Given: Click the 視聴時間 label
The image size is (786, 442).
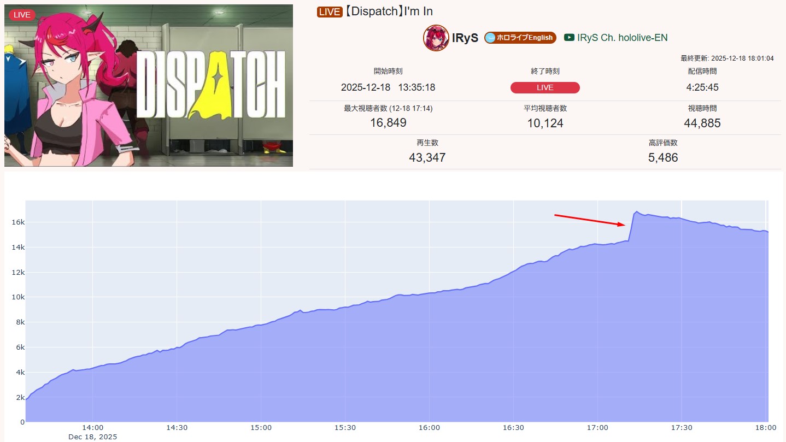Looking at the screenshot, I should point(702,109).
